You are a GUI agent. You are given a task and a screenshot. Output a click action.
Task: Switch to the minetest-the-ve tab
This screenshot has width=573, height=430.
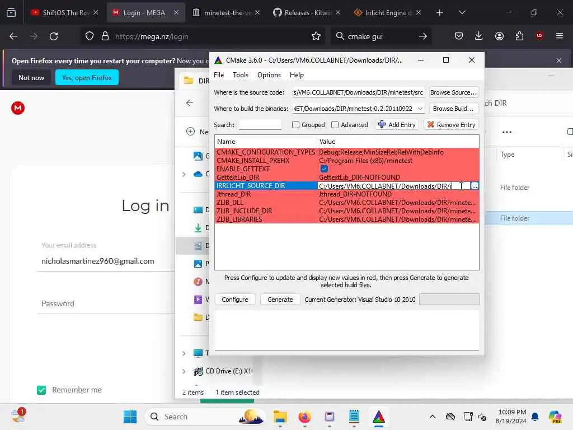click(227, 12)
